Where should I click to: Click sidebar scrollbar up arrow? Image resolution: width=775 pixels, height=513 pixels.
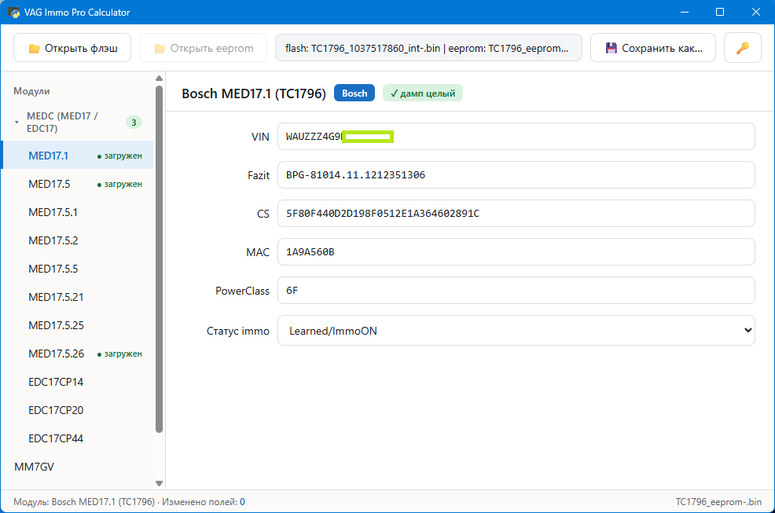[159, 79]
